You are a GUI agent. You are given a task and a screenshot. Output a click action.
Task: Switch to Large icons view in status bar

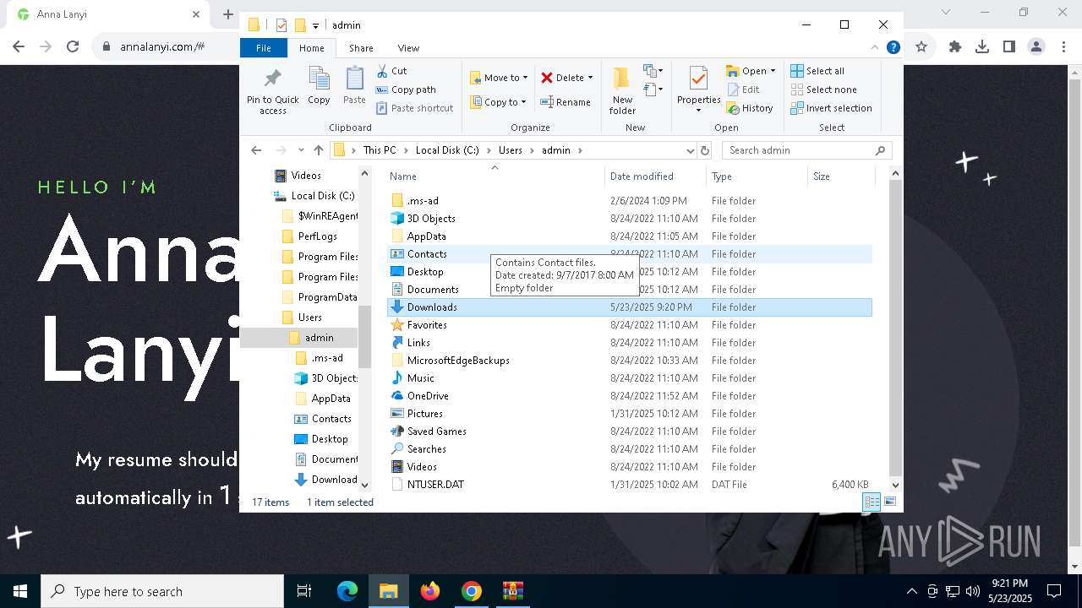point(889,502)
